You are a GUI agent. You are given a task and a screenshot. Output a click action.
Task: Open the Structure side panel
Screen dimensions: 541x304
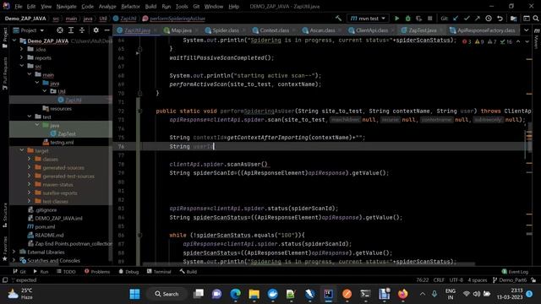[5, 215]
